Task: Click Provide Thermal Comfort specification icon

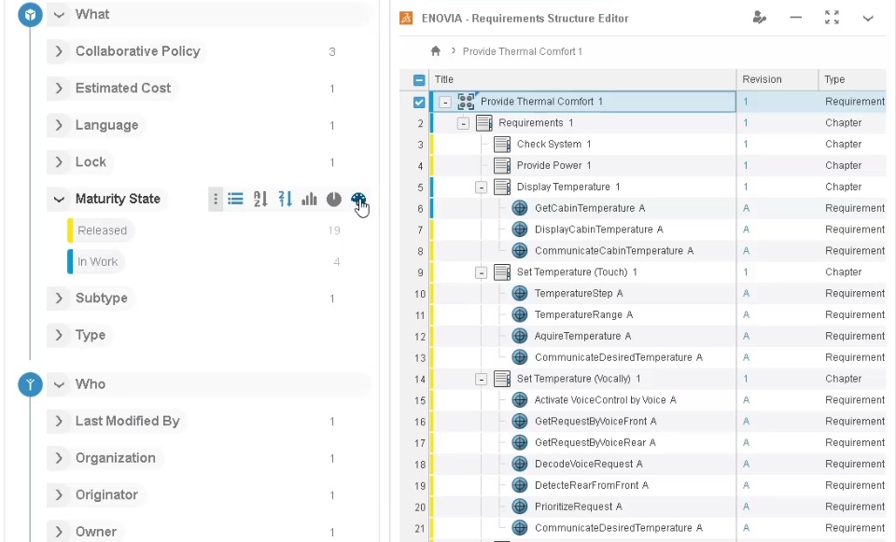Action: [x=467, y=102]
